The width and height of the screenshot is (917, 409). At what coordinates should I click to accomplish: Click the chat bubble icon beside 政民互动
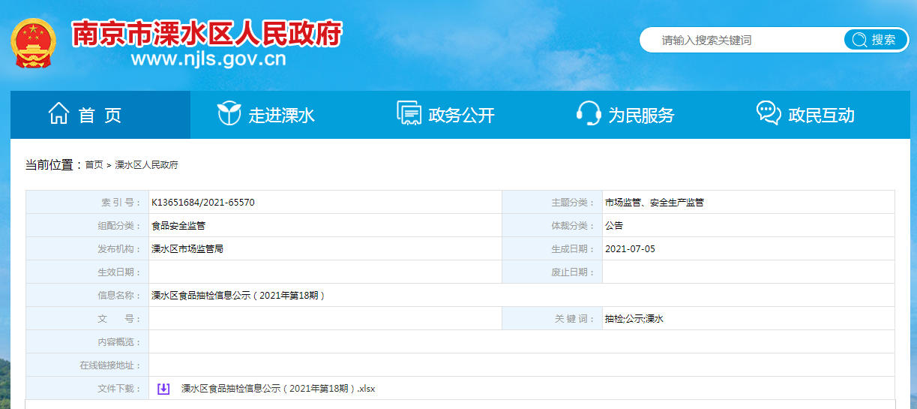(x=769, y=114)
